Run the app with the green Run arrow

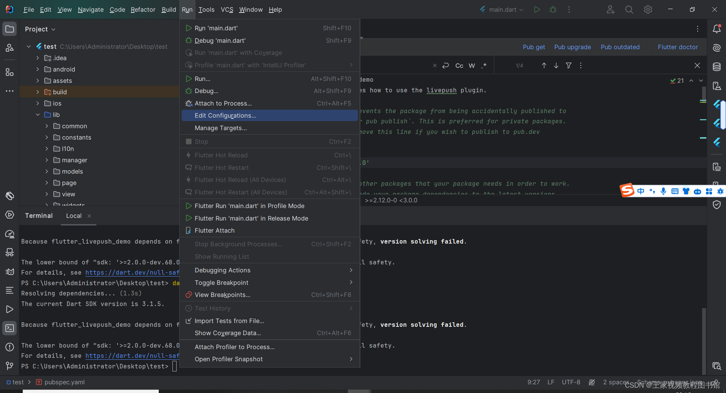tap(537, 9)
